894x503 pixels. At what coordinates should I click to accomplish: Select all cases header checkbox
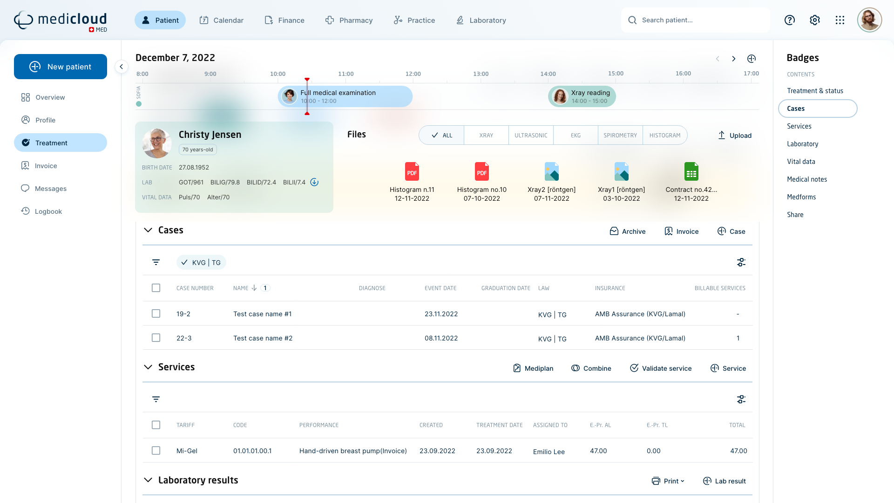156,288
